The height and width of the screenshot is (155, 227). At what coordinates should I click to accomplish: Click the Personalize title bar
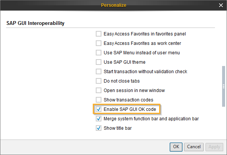pos(113,5)
